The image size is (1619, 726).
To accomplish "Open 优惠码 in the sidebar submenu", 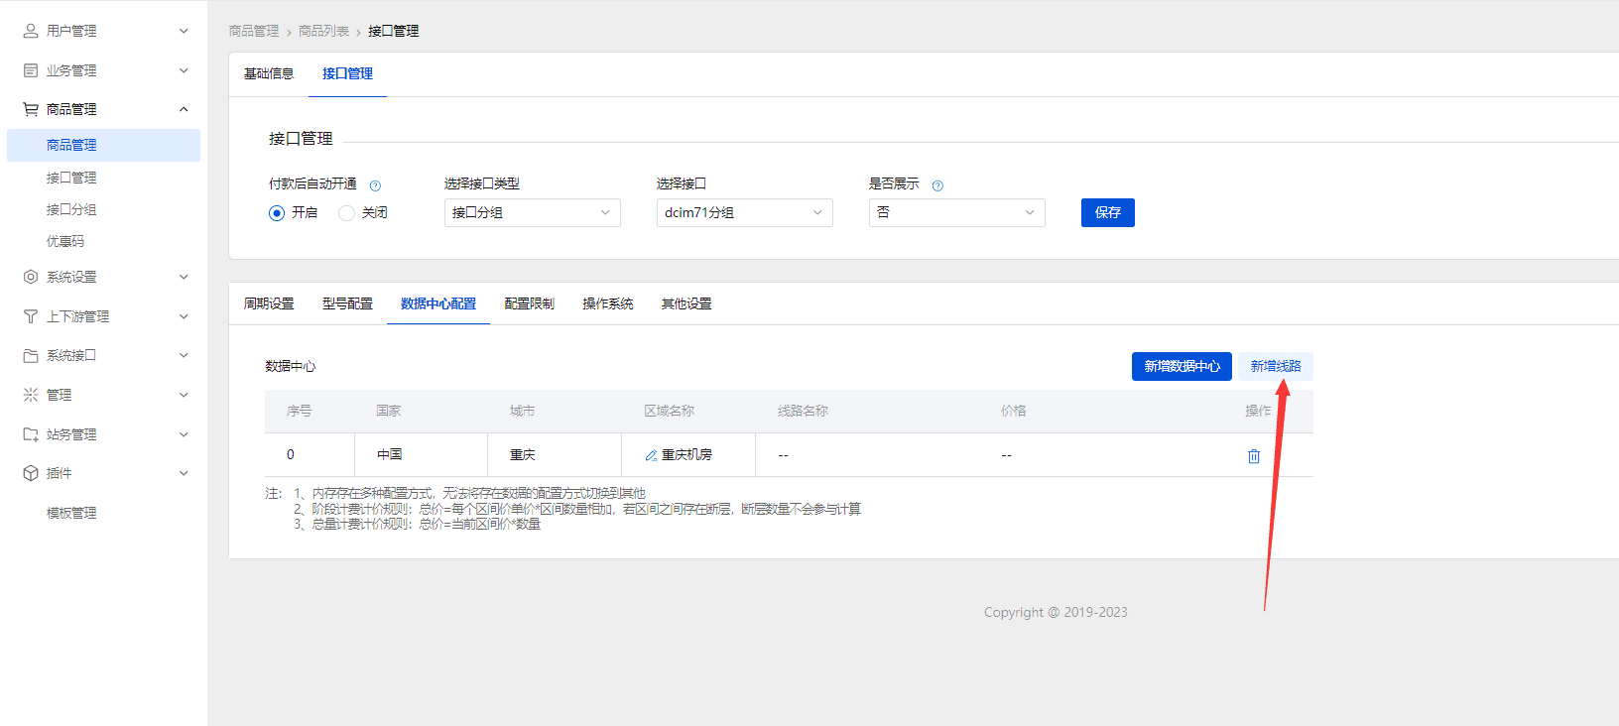I will [65, 241].
